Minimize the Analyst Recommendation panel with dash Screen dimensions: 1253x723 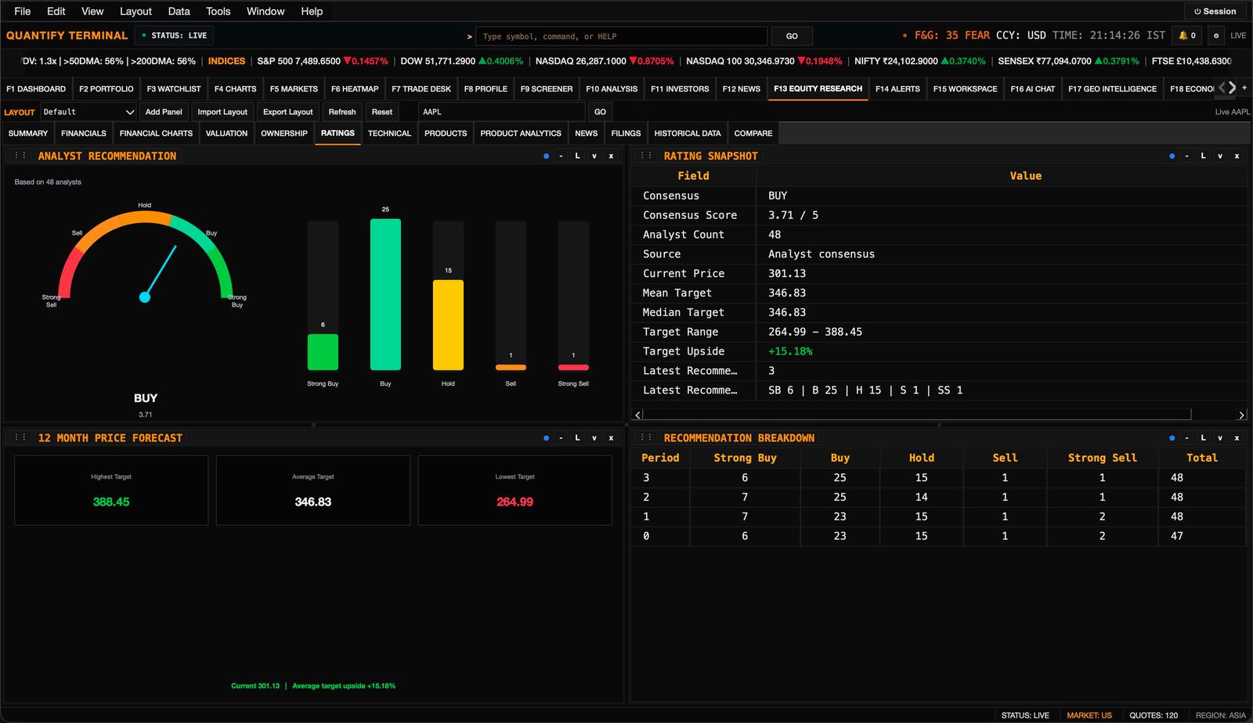point(561,156)
